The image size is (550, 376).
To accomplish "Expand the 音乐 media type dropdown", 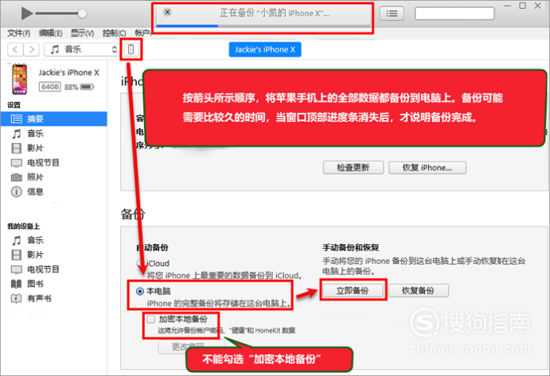I will pyautogui.click(x=81, y=49).
